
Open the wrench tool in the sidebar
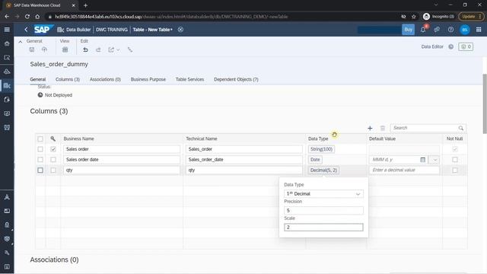click(x=7, y=253)
